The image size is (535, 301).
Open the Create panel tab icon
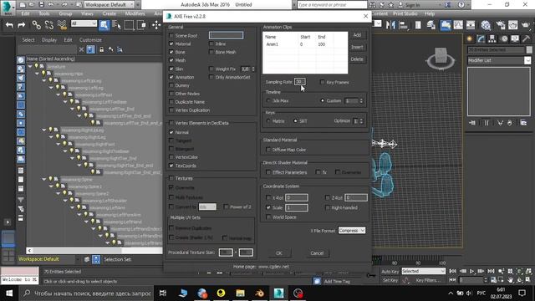click(x=470, y=39)
